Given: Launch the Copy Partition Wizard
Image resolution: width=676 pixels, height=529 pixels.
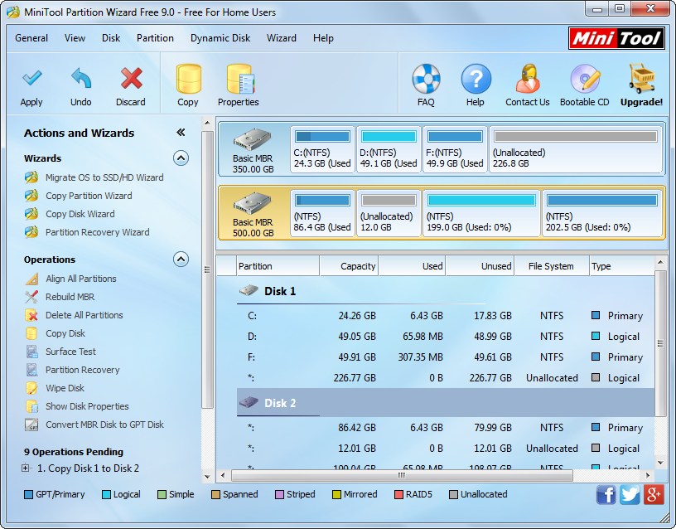Looking at the screenshot, I should point(89,196).
